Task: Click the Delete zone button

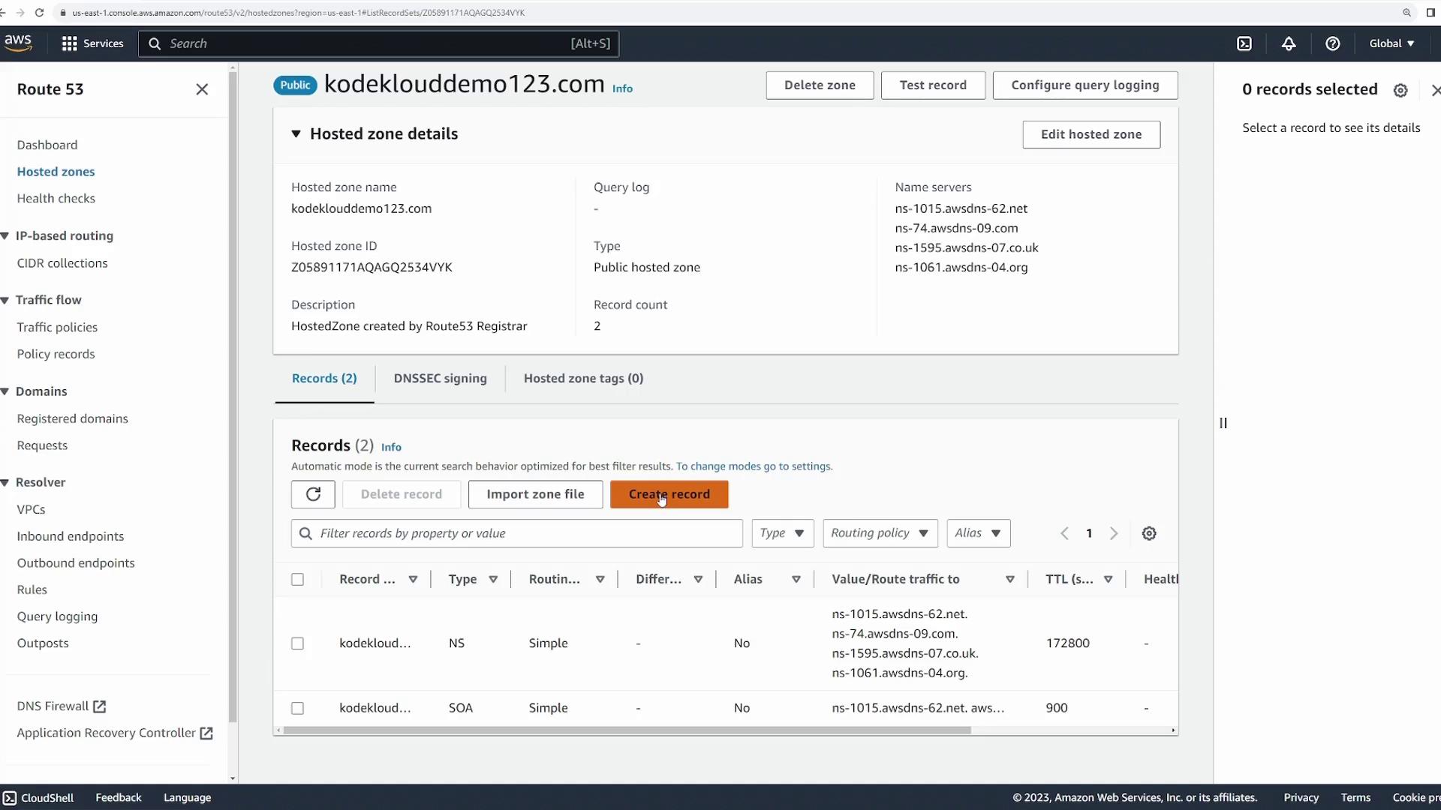Action: (820, 85)
